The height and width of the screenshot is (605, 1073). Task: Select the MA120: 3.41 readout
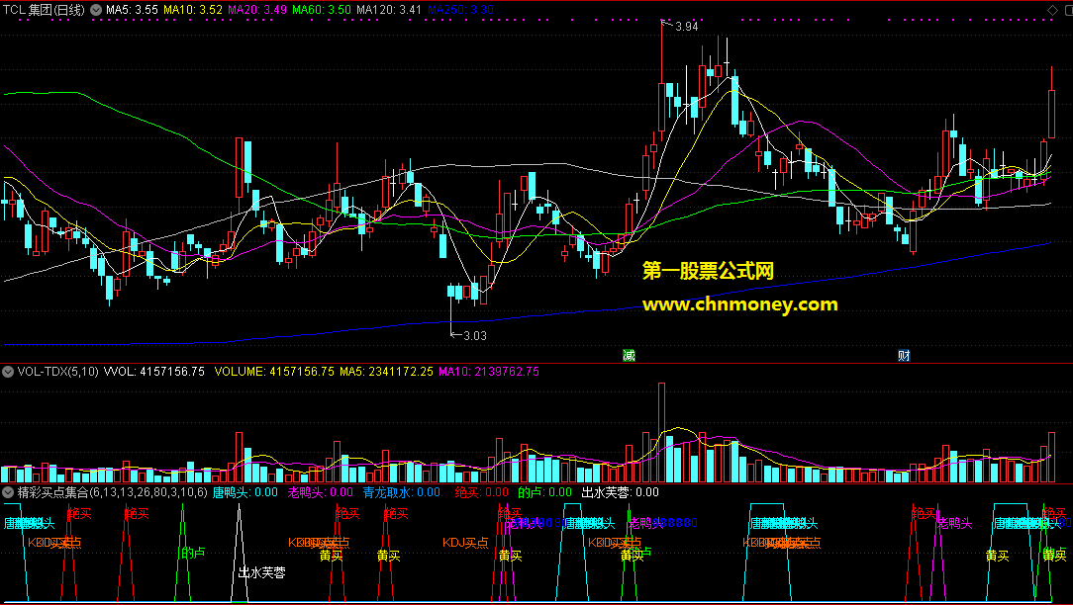click(x=389, y=10)
